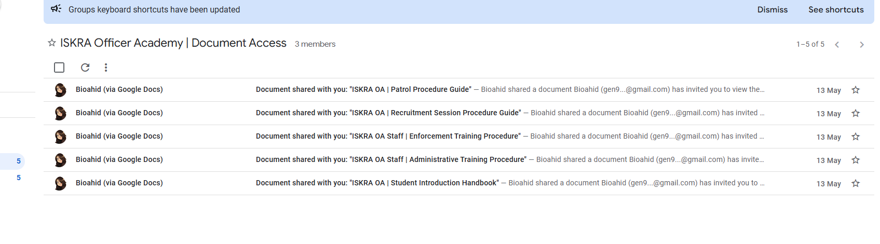Viewport: 880px width, 244px height.
Task: Star the ISKRA Officer Academy group title
Action: pos(52,43)
